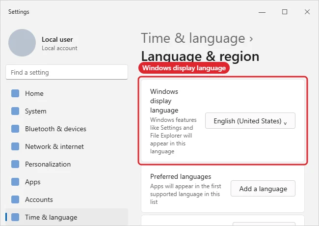Click Time & language breadcrumb link
319x226 pixels.
pyautogui.click(x=193, y=38)
